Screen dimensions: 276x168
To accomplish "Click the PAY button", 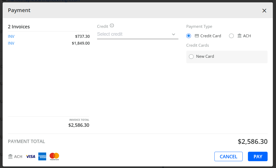I will (x=258, y=156).
